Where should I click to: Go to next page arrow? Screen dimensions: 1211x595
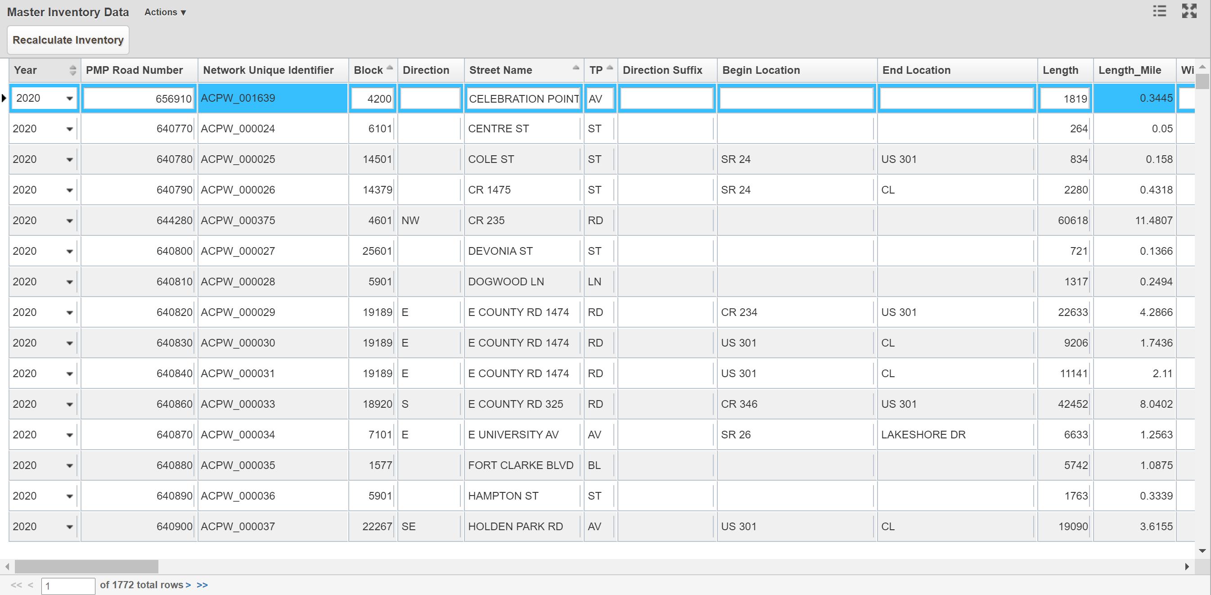(188, 585)
